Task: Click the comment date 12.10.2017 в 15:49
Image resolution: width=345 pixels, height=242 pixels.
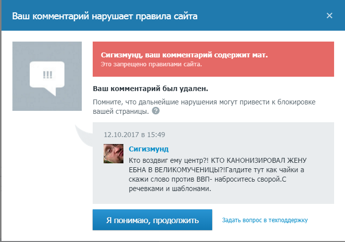Action: point(134,135)
